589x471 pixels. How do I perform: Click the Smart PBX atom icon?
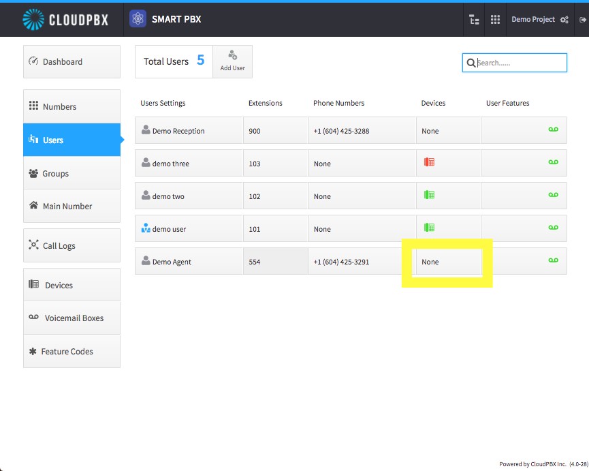tap(138, 19)
